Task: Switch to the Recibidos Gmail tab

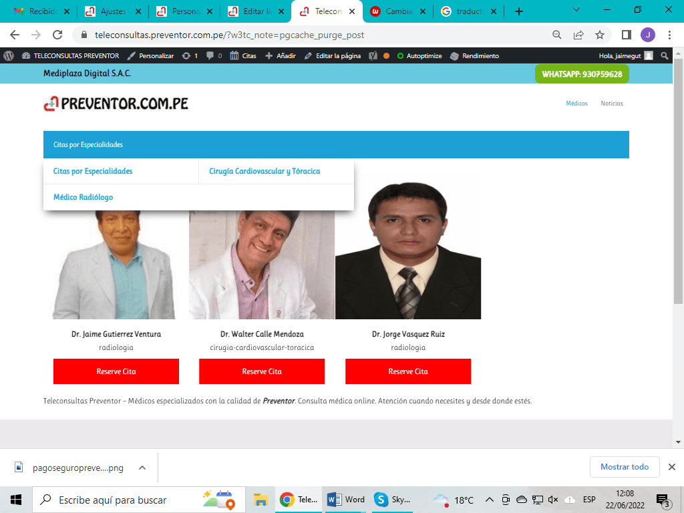Action: coord(41,11)
